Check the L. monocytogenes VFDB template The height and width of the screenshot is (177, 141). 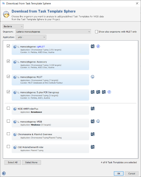pyautogui.click(x=8, y=121)
